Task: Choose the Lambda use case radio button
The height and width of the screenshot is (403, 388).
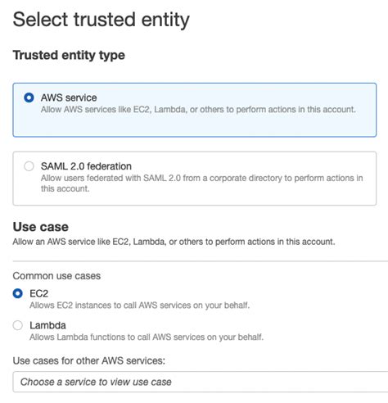Action: click(x=18, y=325)
